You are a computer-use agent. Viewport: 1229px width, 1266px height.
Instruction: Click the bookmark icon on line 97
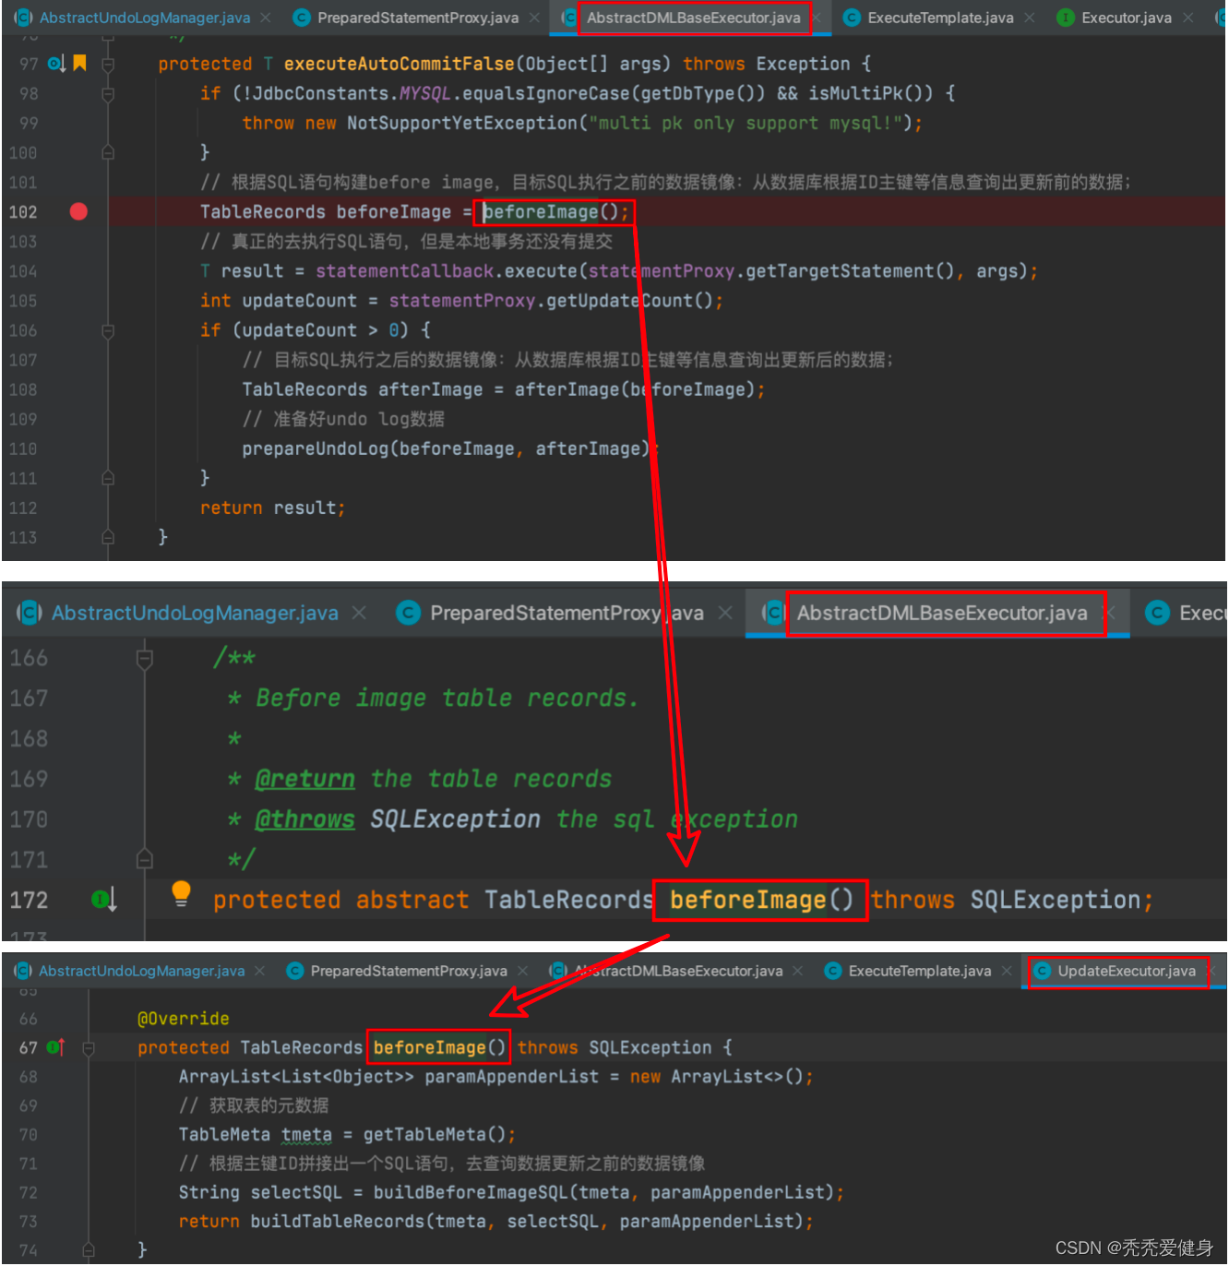80,64
